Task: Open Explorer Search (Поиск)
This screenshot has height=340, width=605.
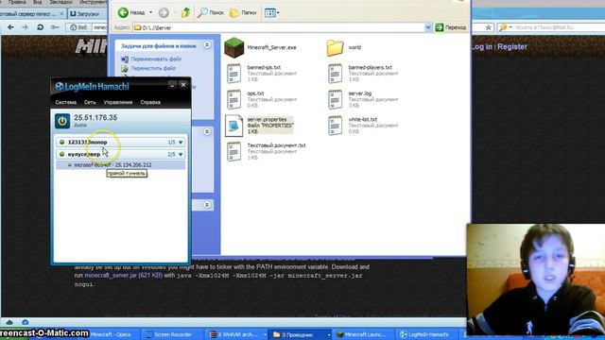Action: click(210, 12)
